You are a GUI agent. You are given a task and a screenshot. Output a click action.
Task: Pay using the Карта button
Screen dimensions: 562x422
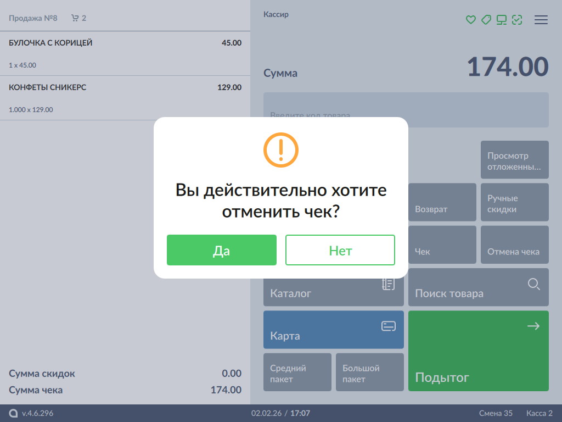tap(333, 330)
